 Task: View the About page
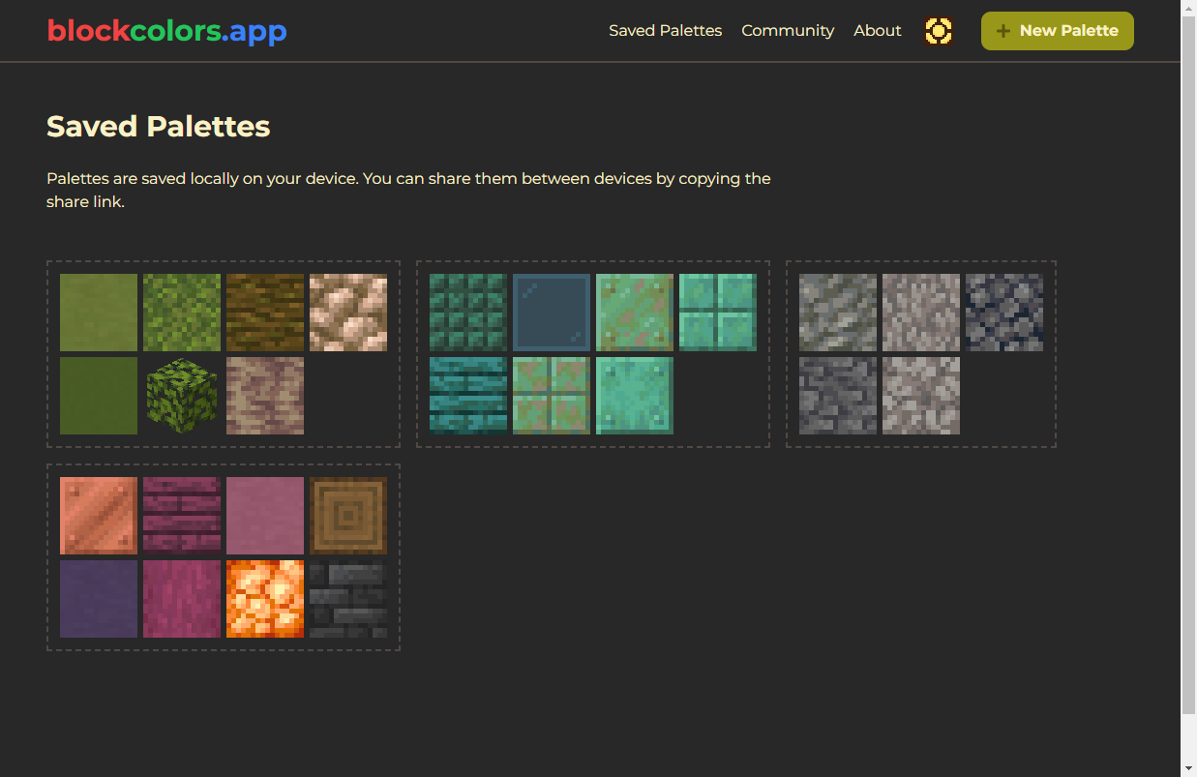(x=877, y=30)
